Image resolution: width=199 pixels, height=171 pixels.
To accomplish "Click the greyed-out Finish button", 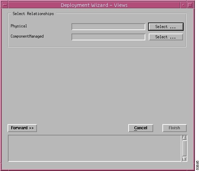I will 174,128.
